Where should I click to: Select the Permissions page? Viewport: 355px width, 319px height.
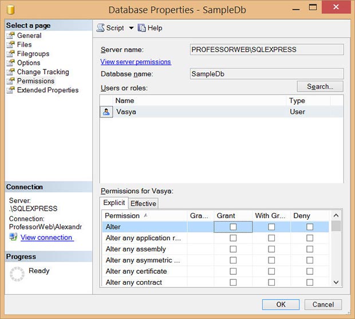click(x=35, y=81)
